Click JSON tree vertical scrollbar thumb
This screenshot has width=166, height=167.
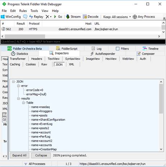(161, 99)
